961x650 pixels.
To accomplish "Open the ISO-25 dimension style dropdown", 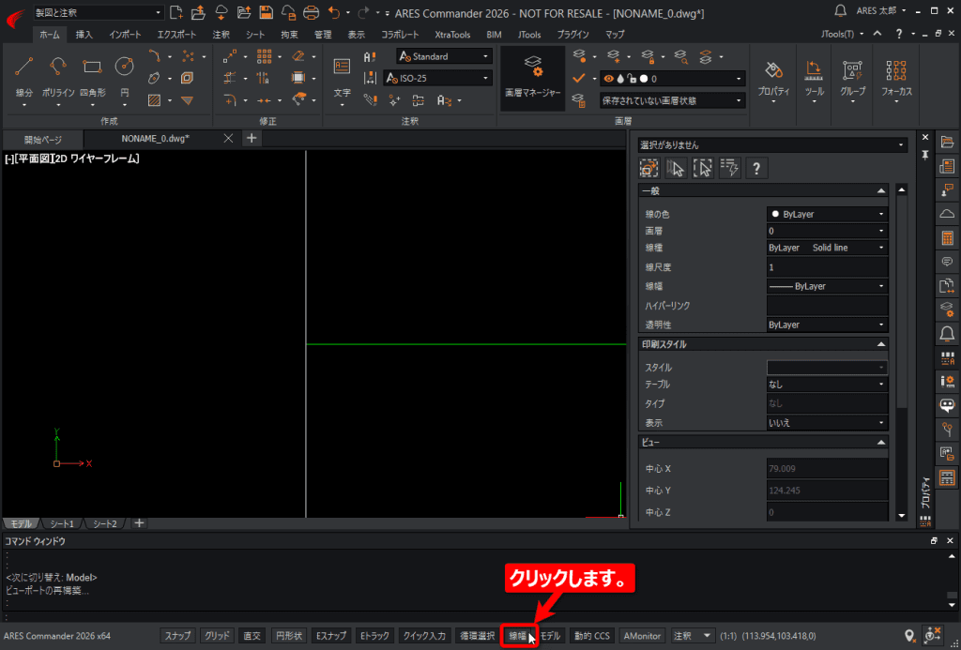I will pos(438,79).
